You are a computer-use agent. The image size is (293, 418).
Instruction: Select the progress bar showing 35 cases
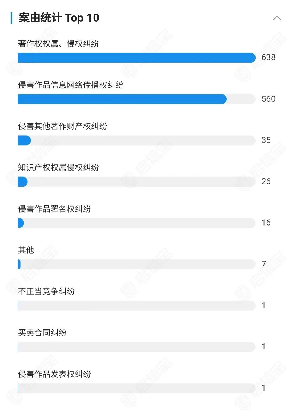coord(136,140)
